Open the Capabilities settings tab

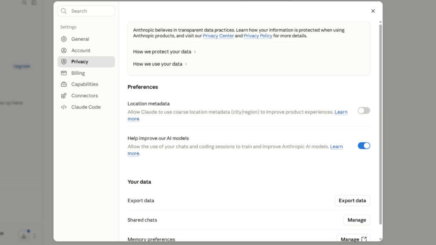(x=86, y=84)
